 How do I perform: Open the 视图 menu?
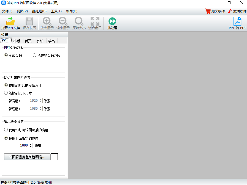(x=23, y=11)
